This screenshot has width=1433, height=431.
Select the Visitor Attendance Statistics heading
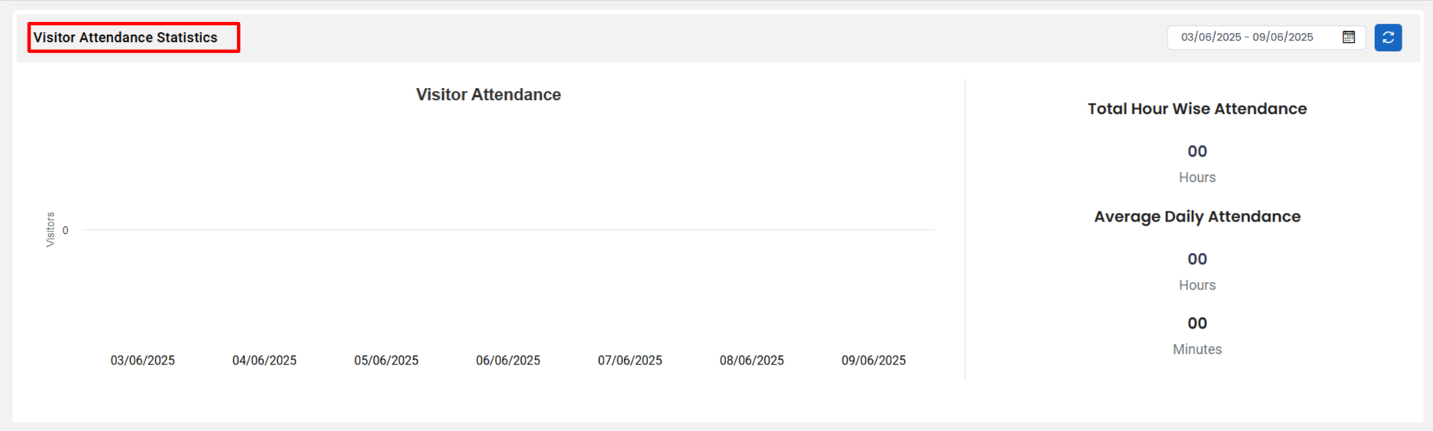[x=125, y=37]
